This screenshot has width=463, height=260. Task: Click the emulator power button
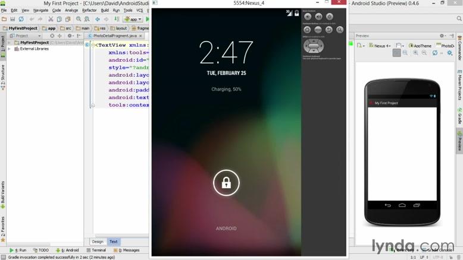point(330,17)
